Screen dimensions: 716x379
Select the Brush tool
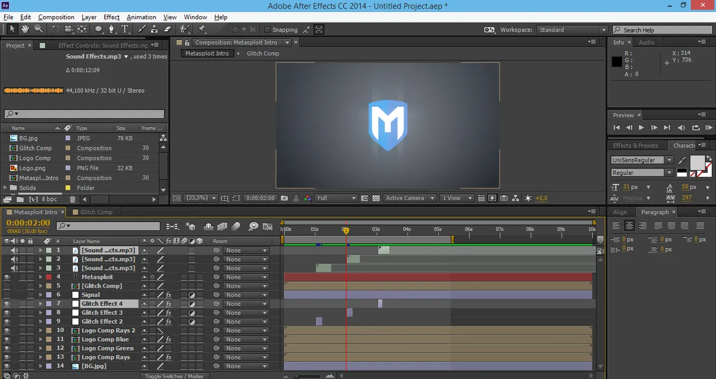(x=142, y=29)
